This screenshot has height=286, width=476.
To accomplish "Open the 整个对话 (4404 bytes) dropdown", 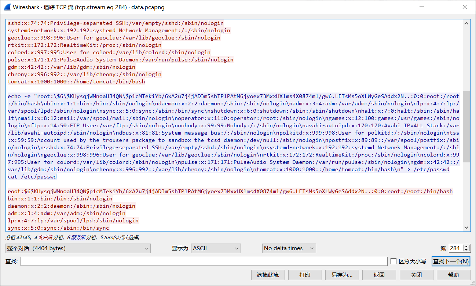I will point(78,248).
